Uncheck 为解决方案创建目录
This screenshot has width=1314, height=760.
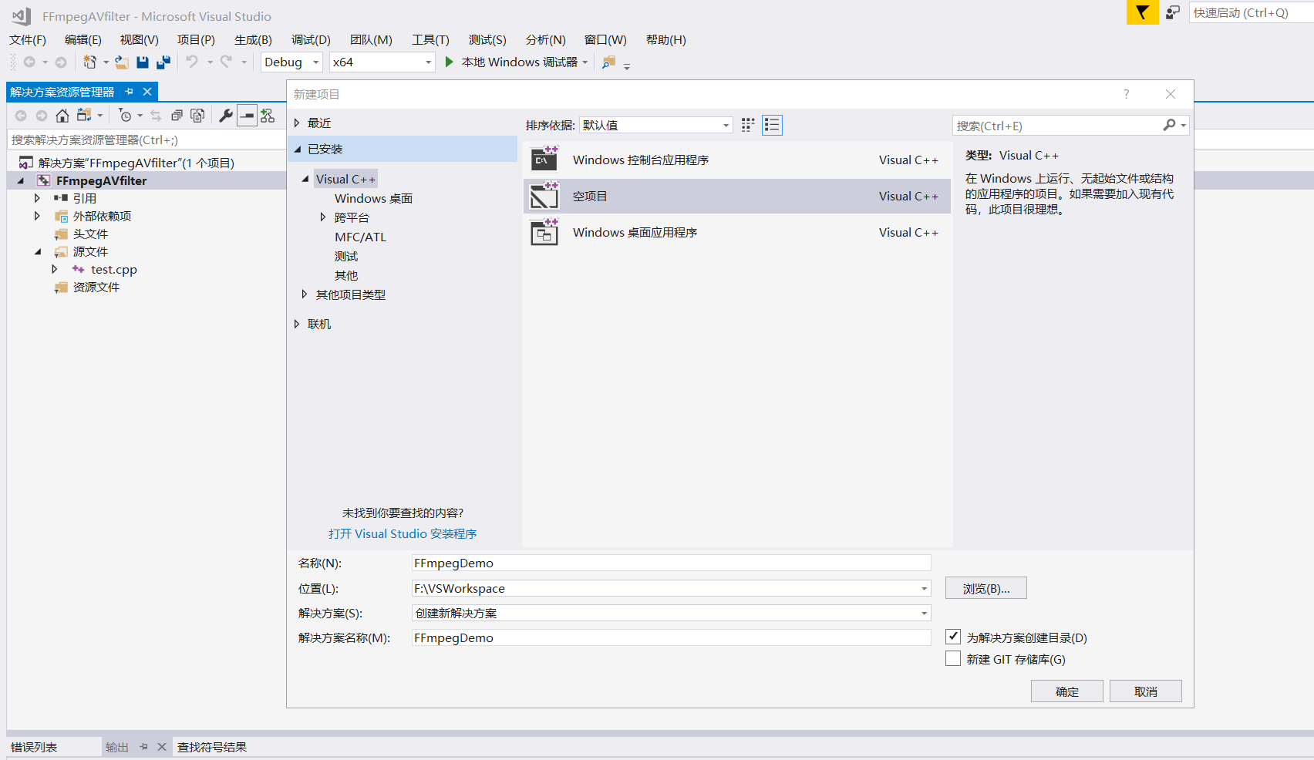click(953, 636)
